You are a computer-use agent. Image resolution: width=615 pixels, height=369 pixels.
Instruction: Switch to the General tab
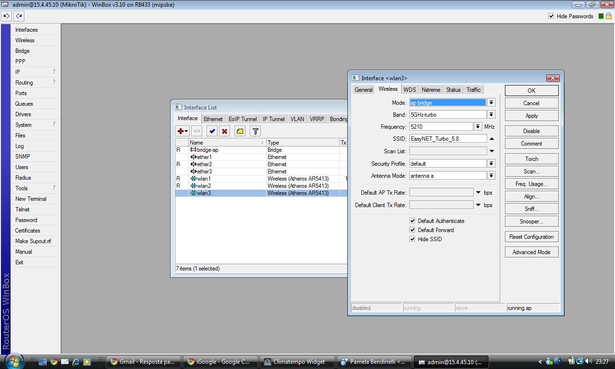point(364,90)
